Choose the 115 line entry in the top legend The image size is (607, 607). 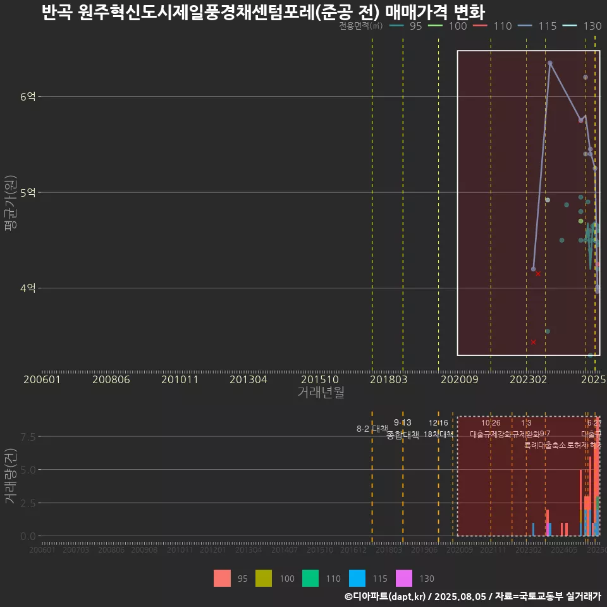[537, 26]
